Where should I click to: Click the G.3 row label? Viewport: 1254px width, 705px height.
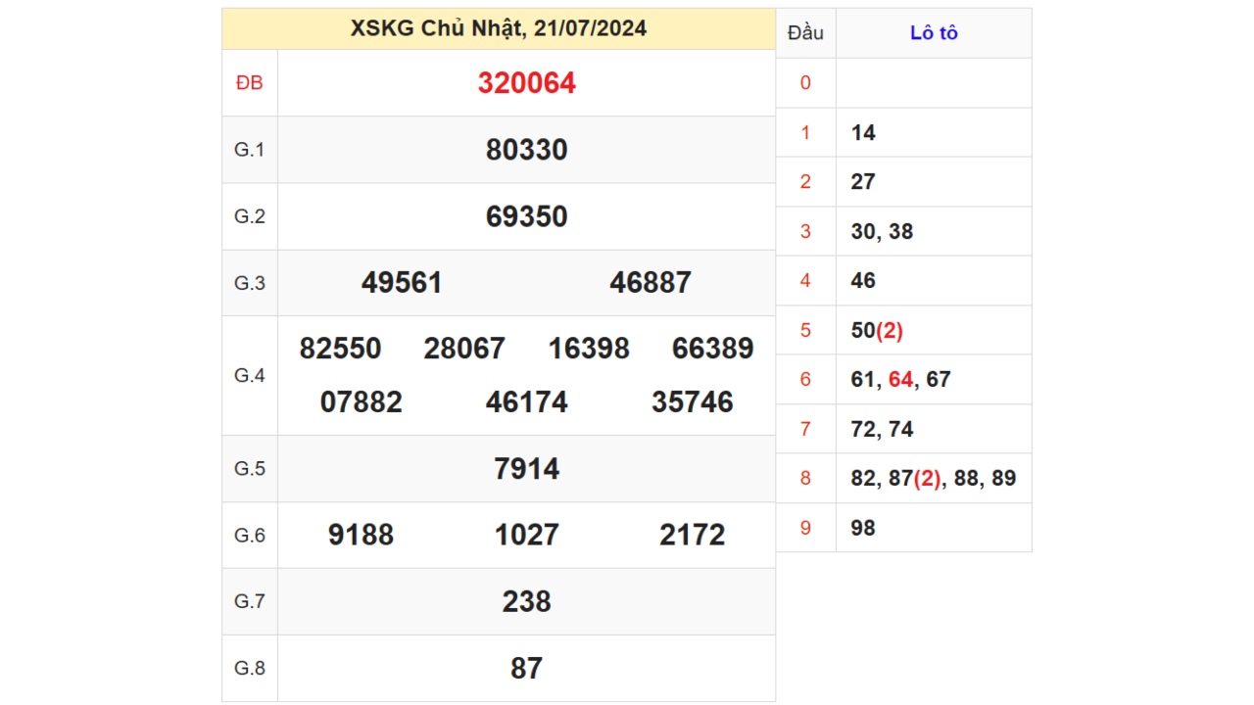(x=250, y=283)
